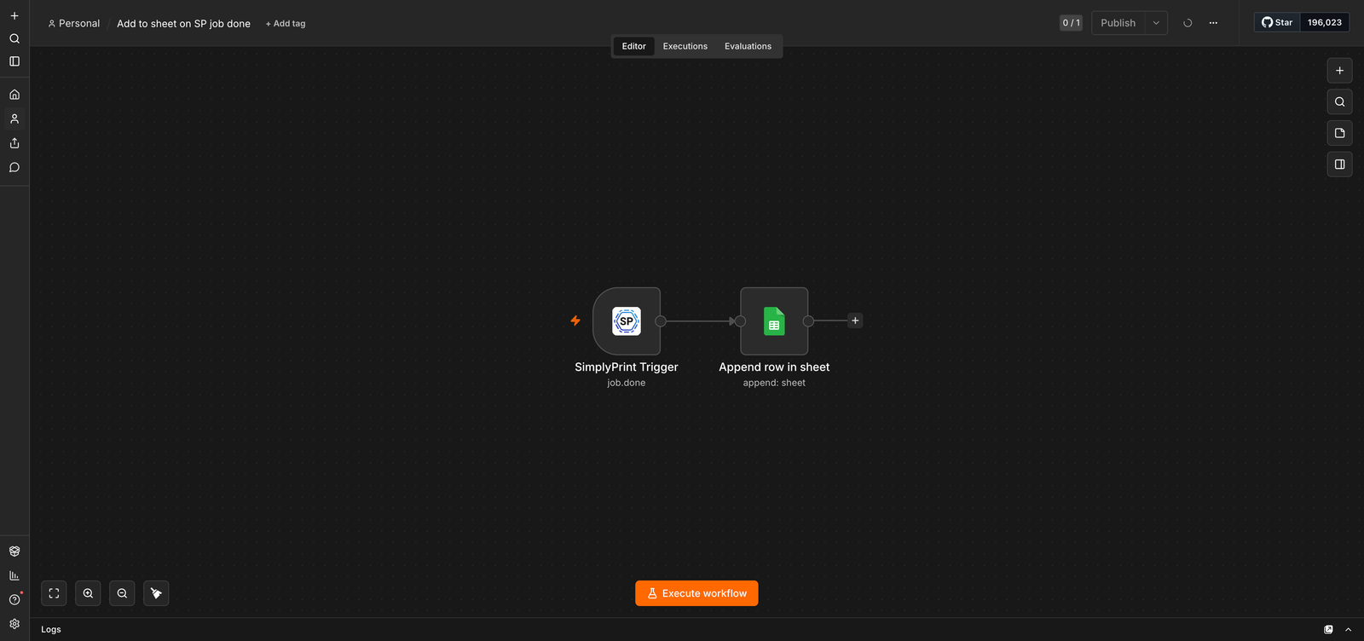Open the Publish dropdown arrow
Viewport: 1364px width, 641px height.
coord(1156,23)
